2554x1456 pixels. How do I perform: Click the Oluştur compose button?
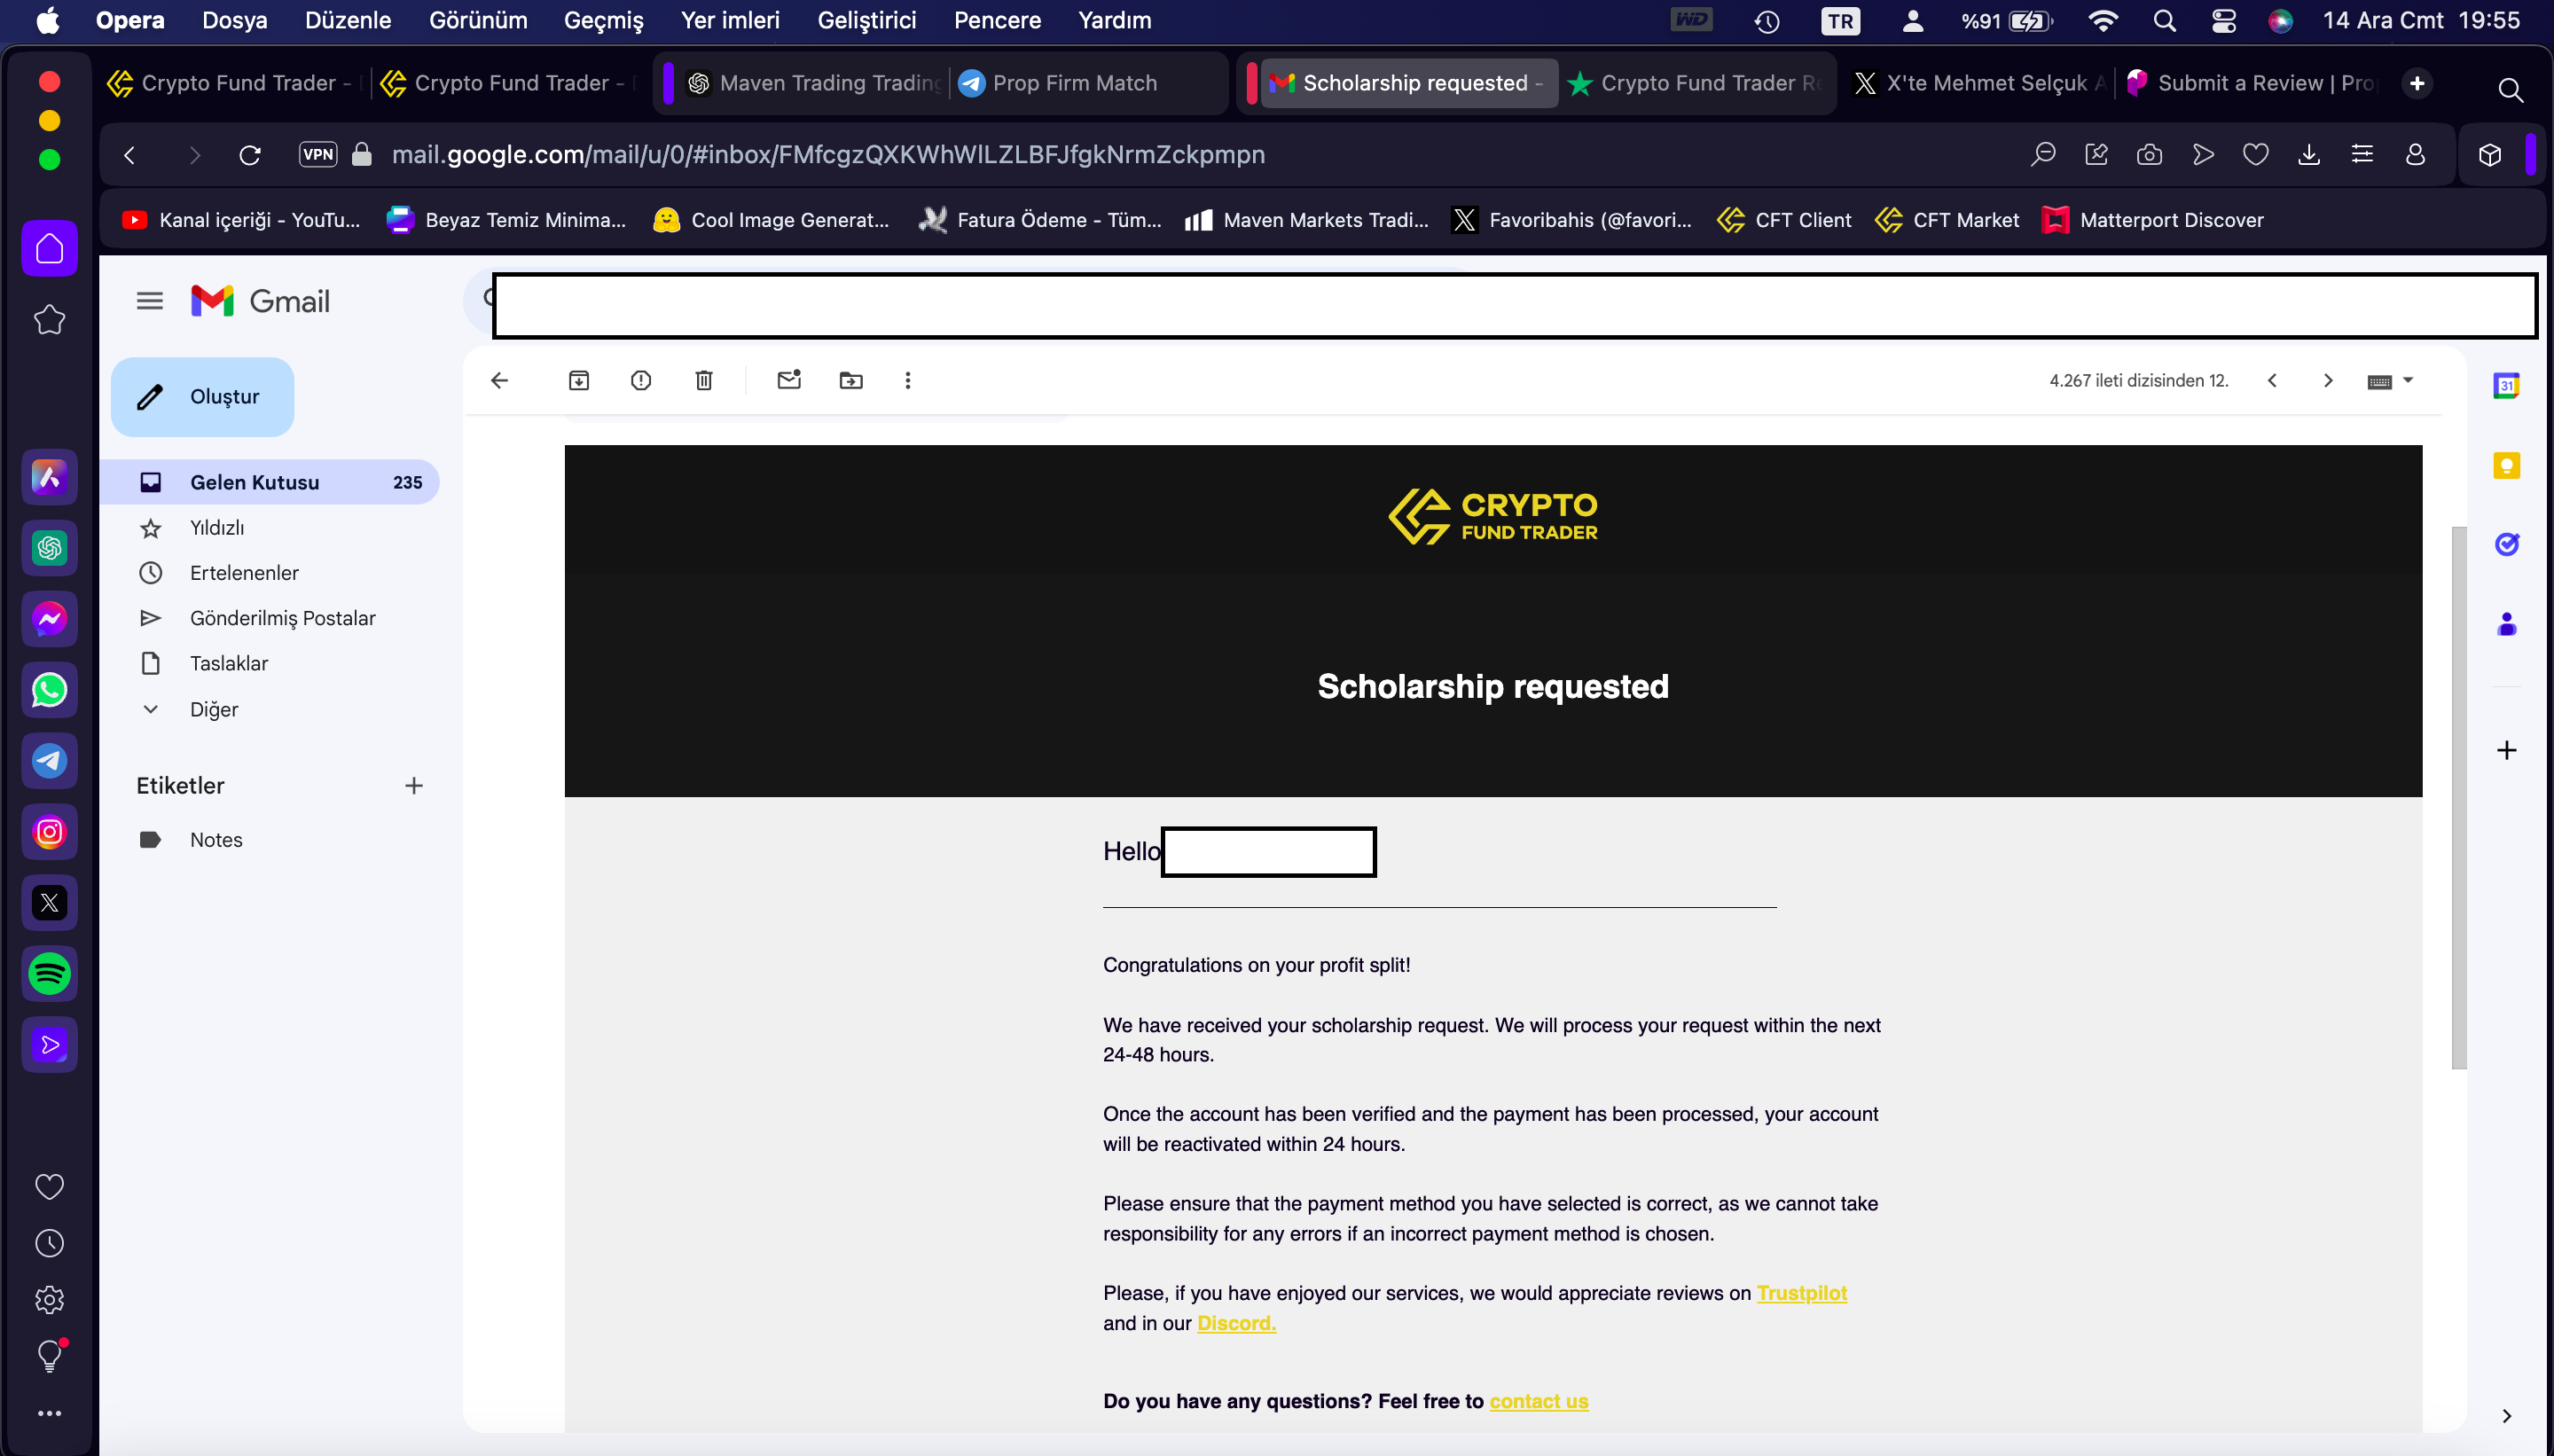203,397
